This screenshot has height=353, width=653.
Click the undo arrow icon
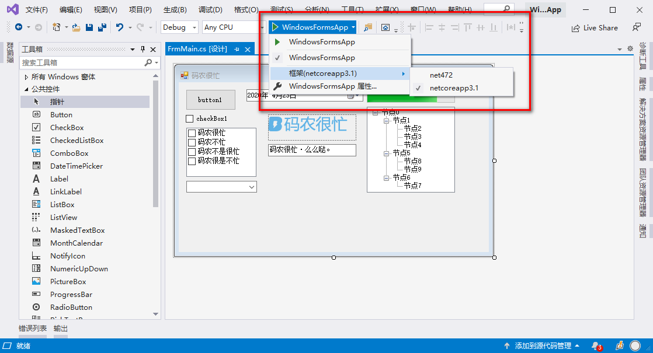tap(120, 27)
